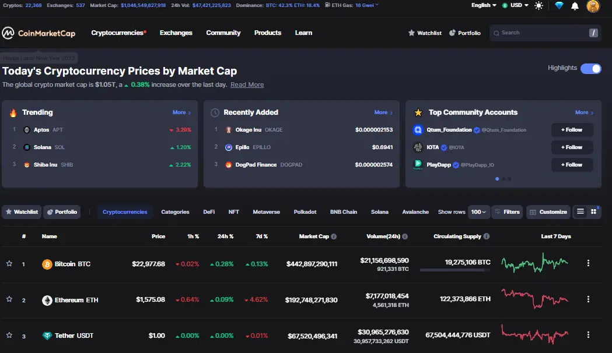Open IOTA community account avatar
The width and height of the screenshot is (612, 353).
click(418, 147)
